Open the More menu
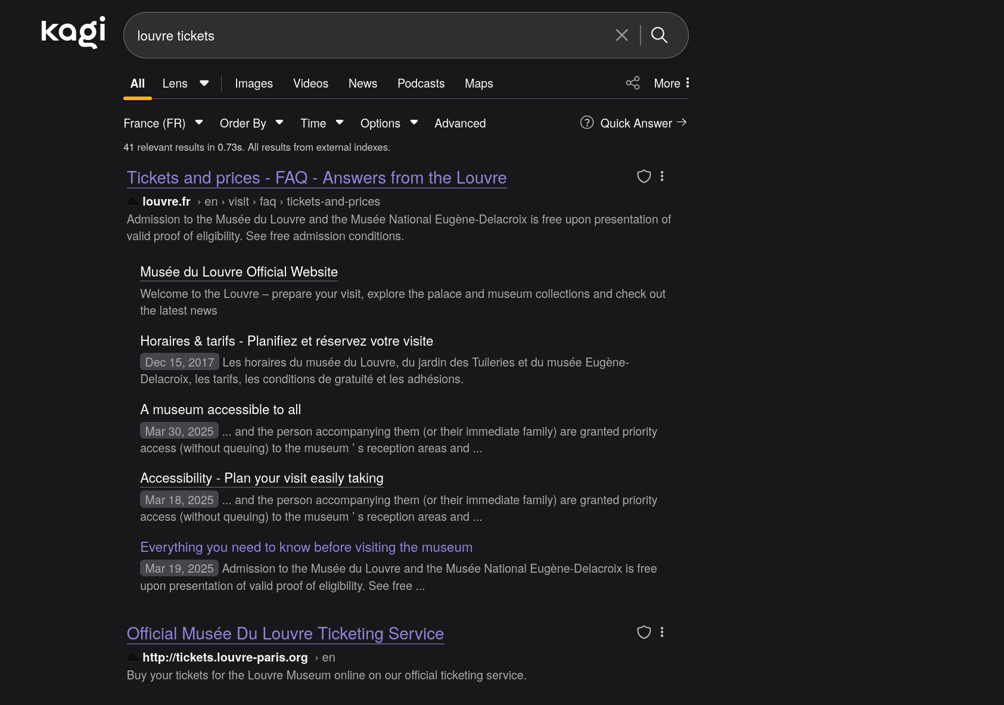Screen dimensions: 1004x705 coord(667,83)
